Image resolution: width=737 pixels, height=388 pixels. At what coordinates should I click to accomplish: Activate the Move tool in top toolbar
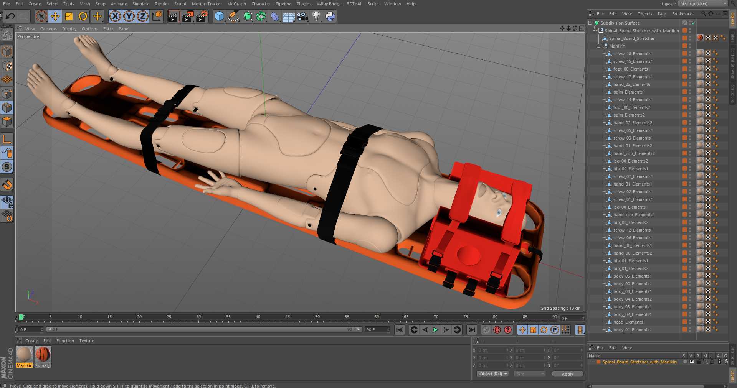55,16
